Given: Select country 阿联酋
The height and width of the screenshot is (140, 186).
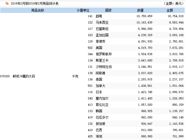Looking at the screenshot, I should tap(100, 73).
